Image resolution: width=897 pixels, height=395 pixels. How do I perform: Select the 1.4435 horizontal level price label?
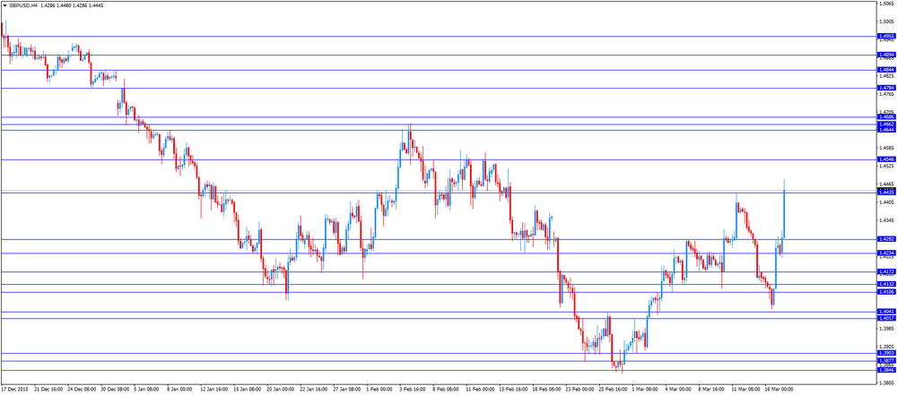coord(886,193)
